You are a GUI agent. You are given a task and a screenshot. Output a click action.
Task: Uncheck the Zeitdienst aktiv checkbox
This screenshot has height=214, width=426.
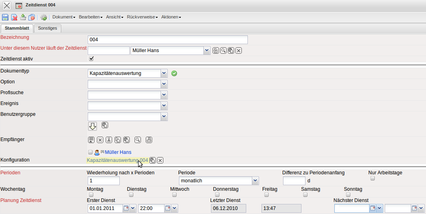click(91, 59)
